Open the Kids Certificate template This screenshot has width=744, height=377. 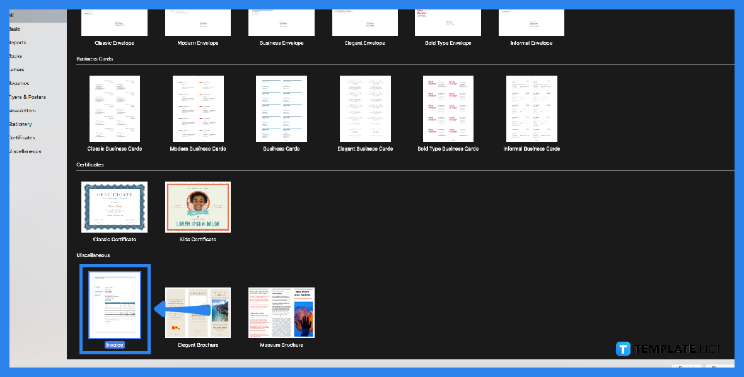[x=198, y=207]
